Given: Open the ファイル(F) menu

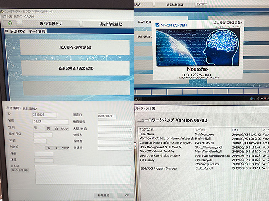Looking at the screenshot, I should point(7,16).
